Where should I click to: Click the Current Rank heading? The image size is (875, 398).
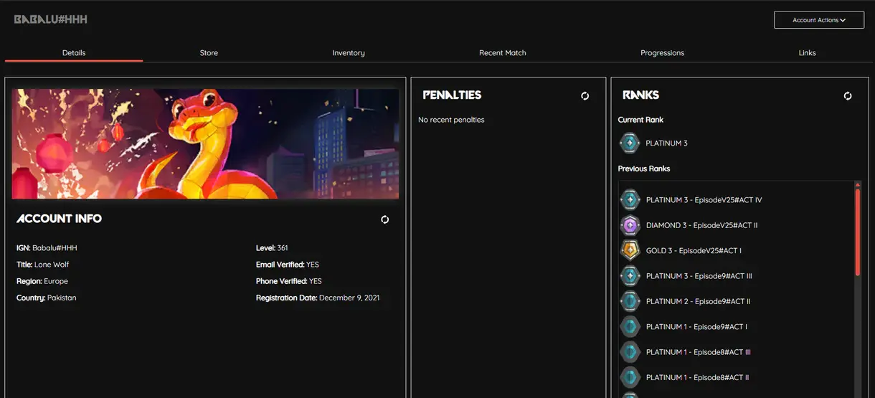tap(641, 120)
